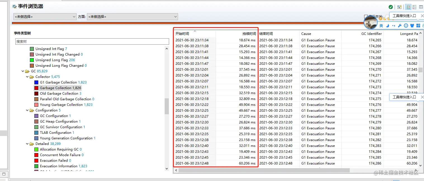Sort by the 持续时间 column header
424x181 pixels.
[236, 34]
